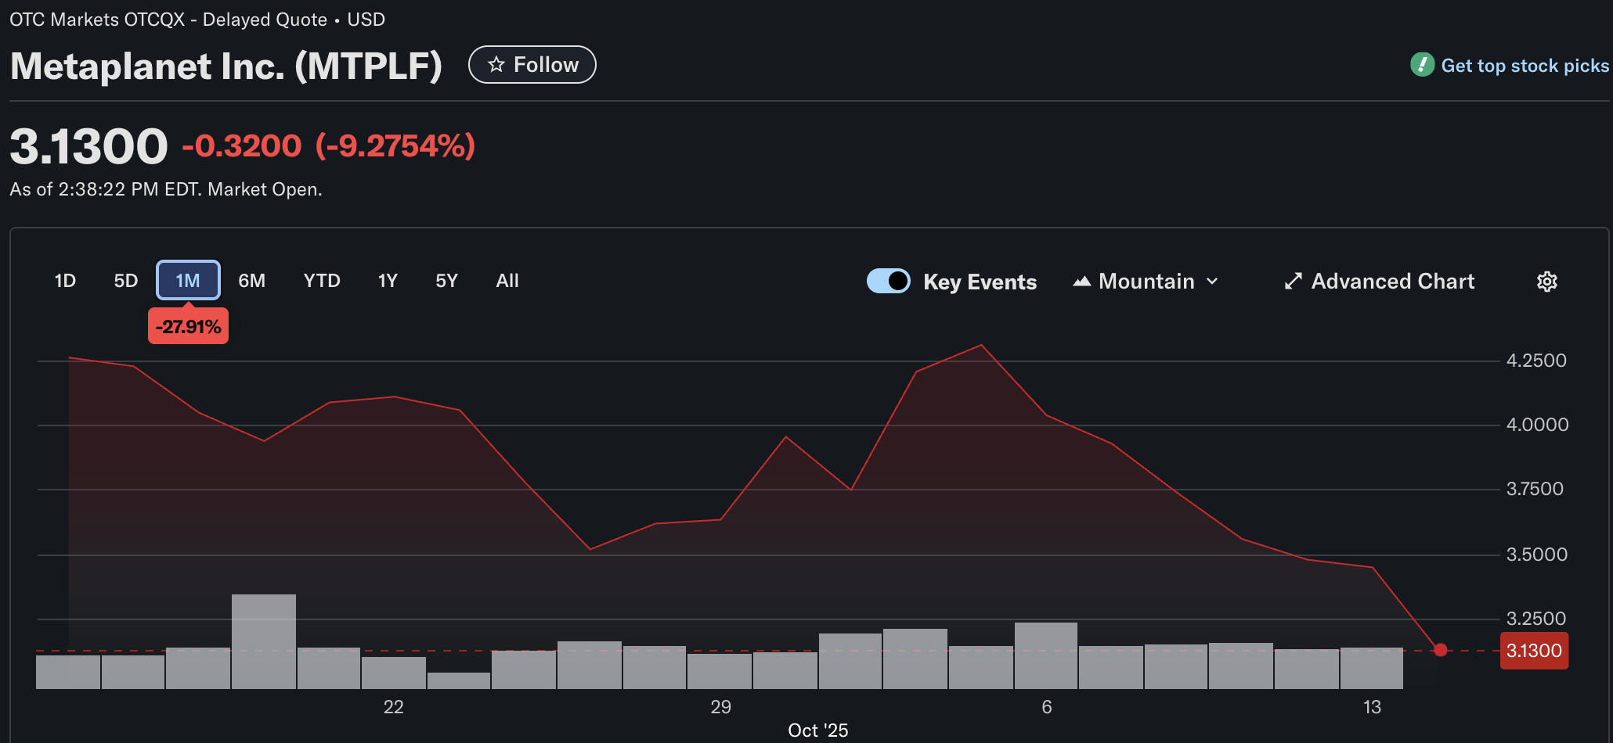Viewport: 1613px width, 743px height.
Task: Show the 5Y time range
Action: tap(446, 281)
